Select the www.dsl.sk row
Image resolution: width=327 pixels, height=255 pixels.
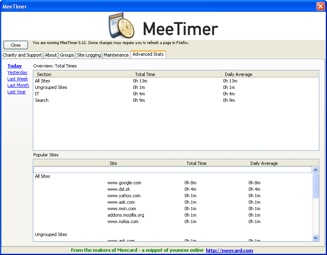click(173, 189)
